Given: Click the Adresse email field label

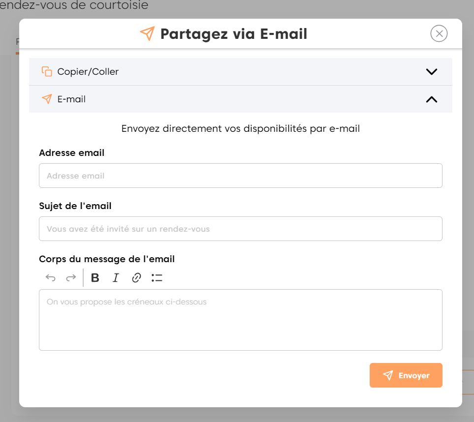Looking at the screenshot, I should click(x=72, y=153).
